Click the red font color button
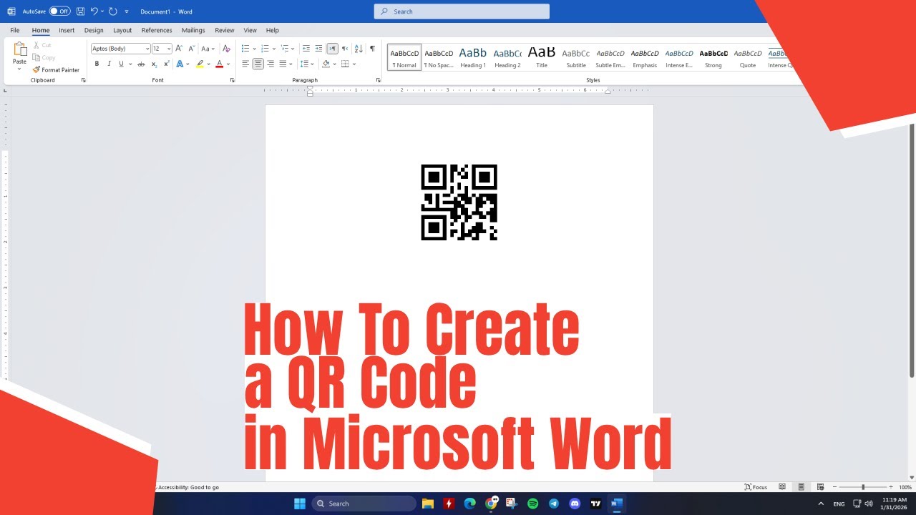Image resolution: width=916 pixels, height=515 pixels. point(220,64)
